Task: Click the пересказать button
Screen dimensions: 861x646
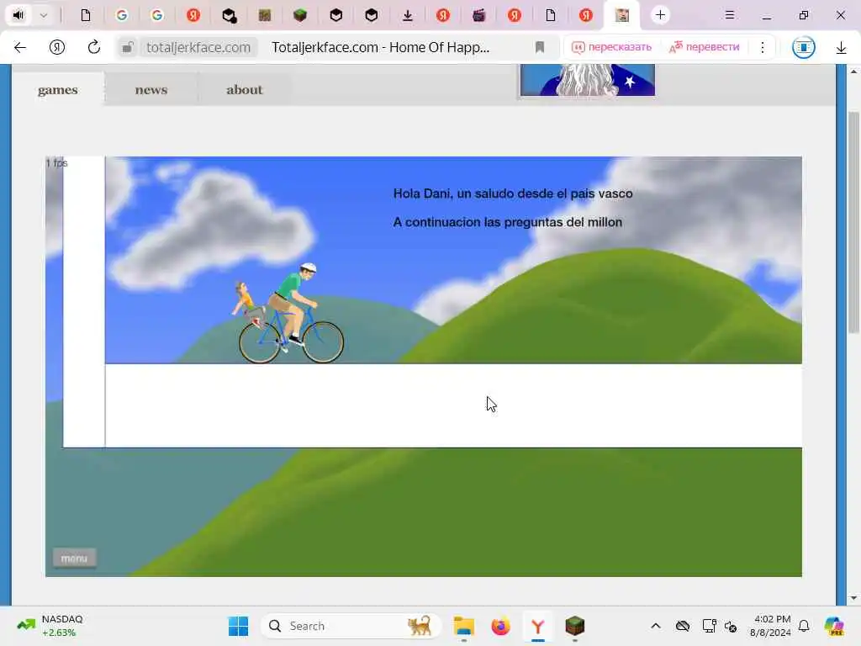Action: (612, 47)
